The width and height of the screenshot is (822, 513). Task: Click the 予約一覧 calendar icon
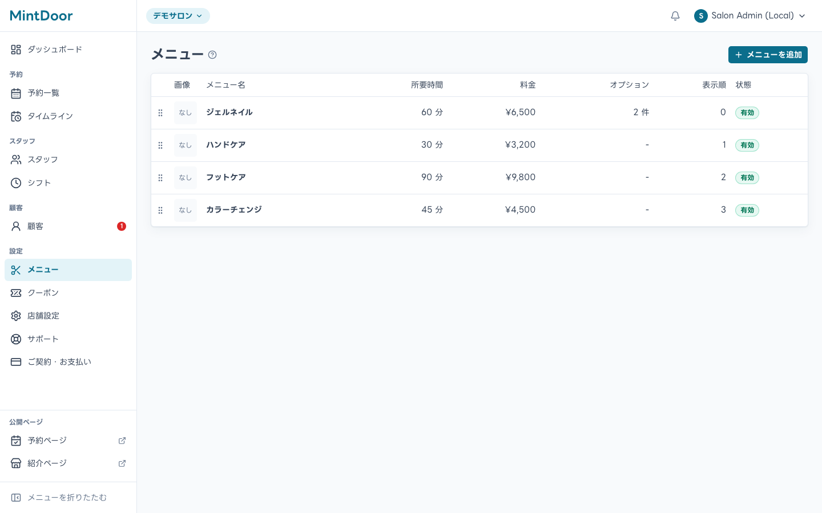16,93
